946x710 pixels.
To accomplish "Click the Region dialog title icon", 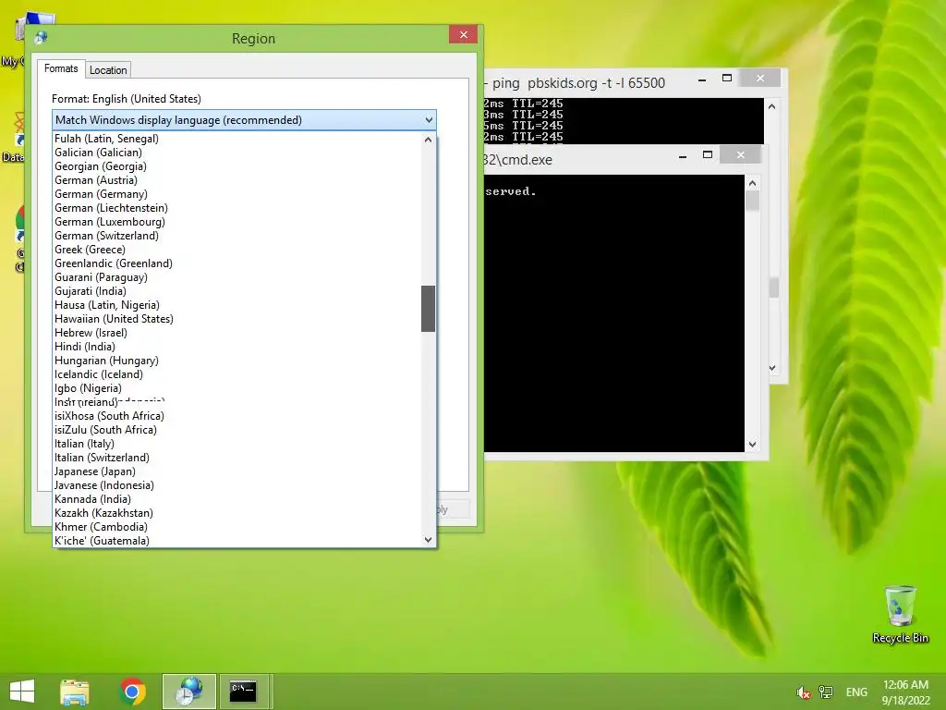I will pyautogui.click(x=41, y=38).
